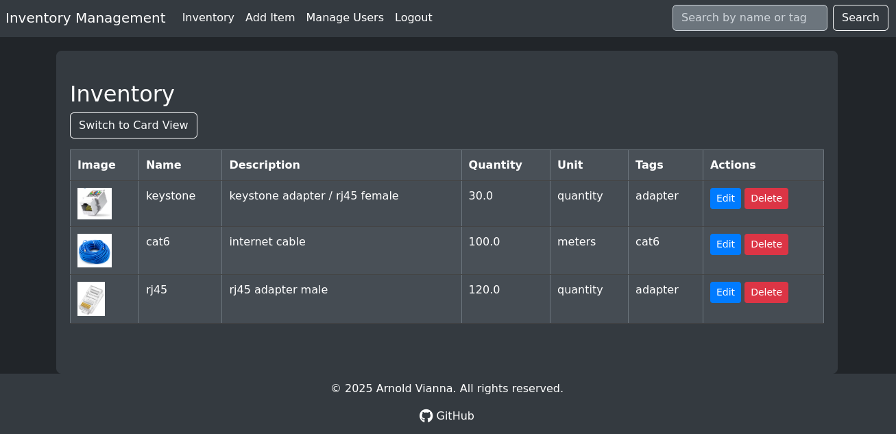Delete the keystone inventory item
The height and width of the screenshot is (434, 896).
tap(766, 198)
